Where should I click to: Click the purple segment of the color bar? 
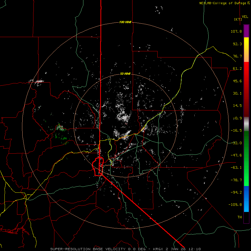[246, 31]
